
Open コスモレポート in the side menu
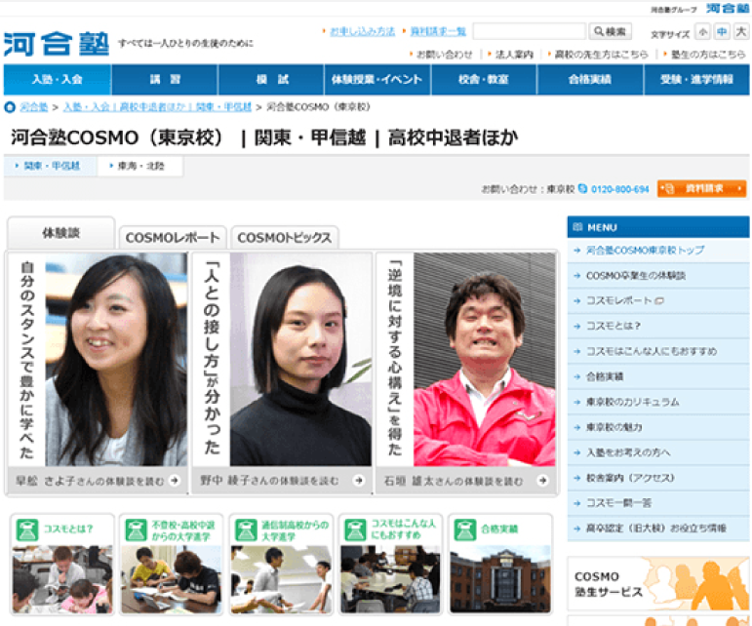coord(658,301)
